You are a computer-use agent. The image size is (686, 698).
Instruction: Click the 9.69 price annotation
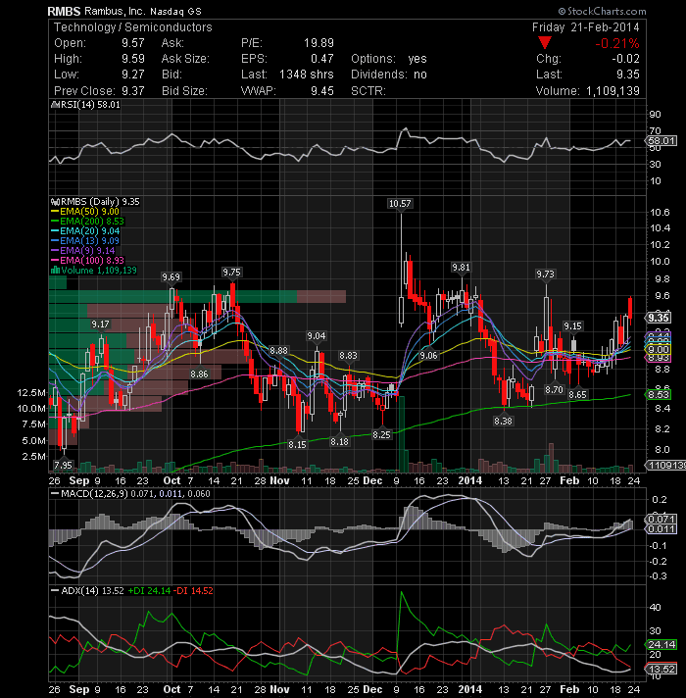(171, 276)
